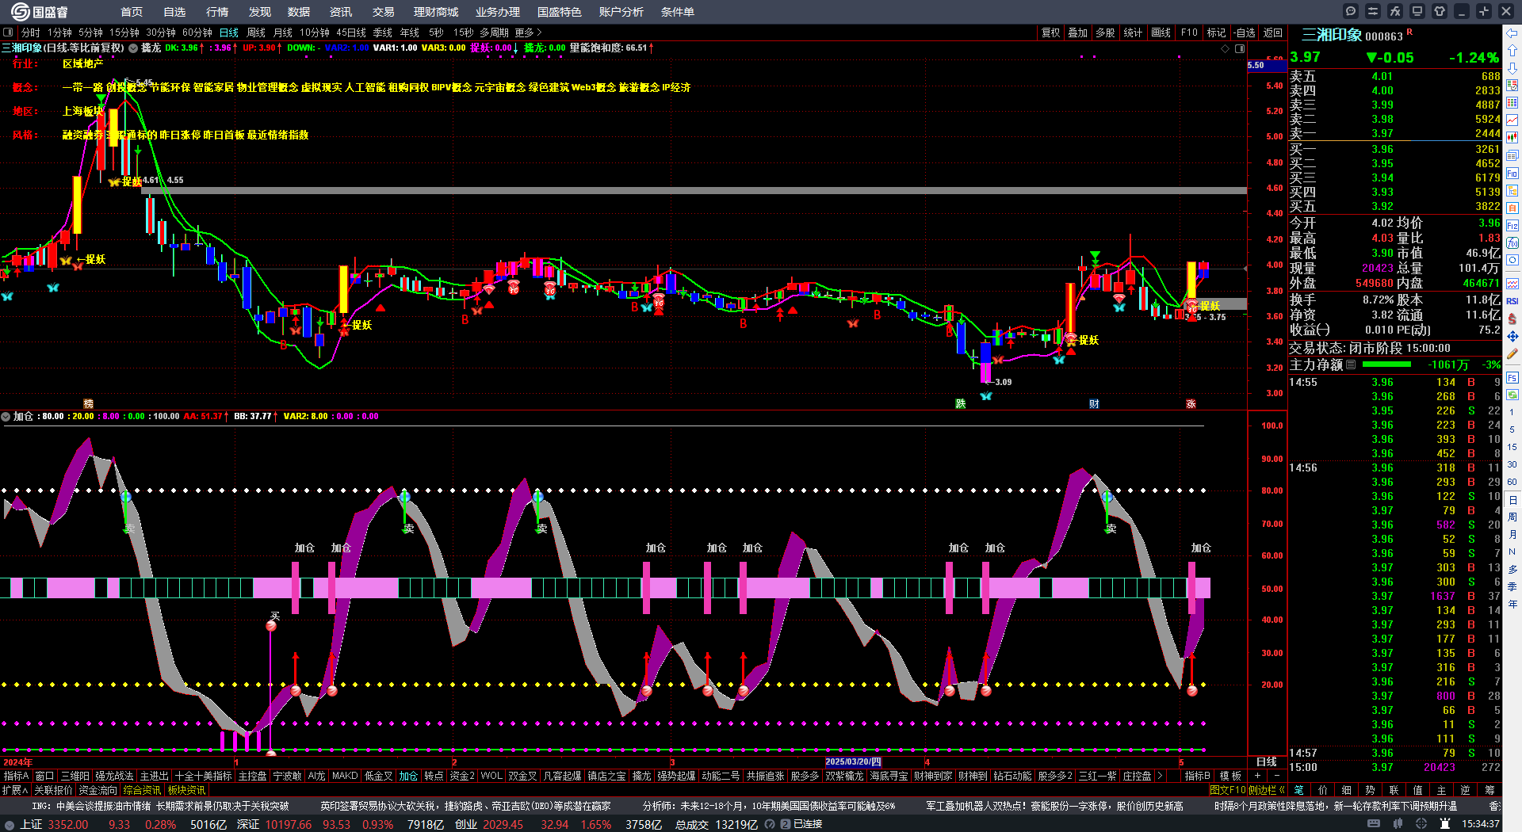Show more indicator tabs arrow after 庄控盘

tap(1161, 776)
